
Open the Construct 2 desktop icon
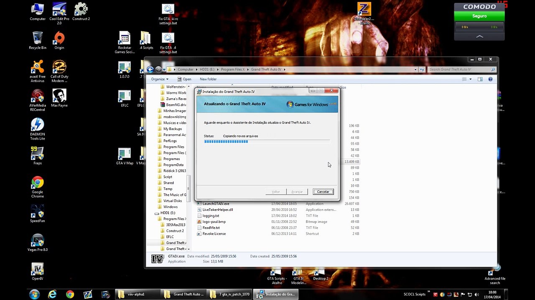click(81, 12)
